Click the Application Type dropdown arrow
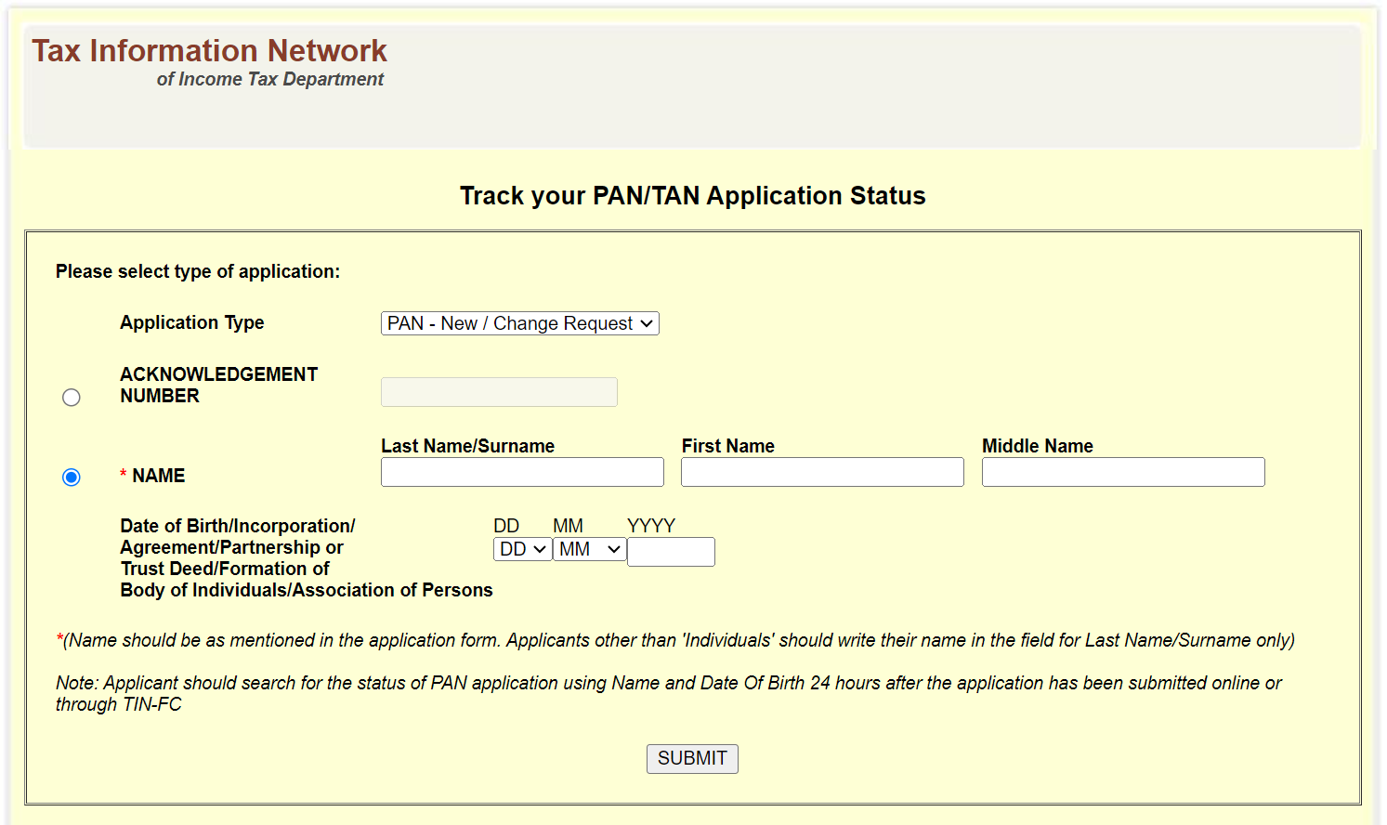This screenshot has height=825, width=1387. [647, 322]
